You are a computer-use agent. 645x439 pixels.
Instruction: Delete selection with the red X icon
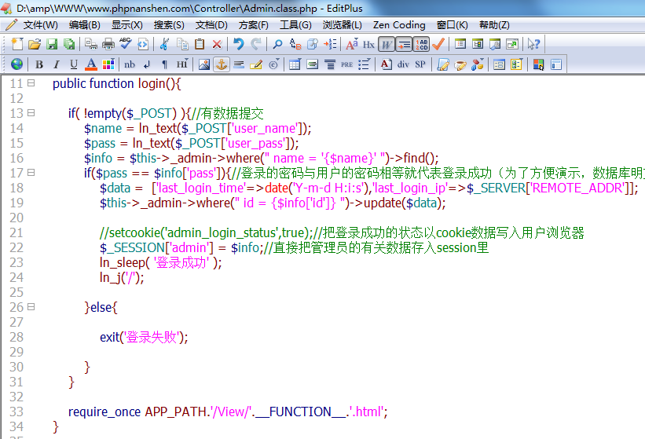click(x=217, y=44)
